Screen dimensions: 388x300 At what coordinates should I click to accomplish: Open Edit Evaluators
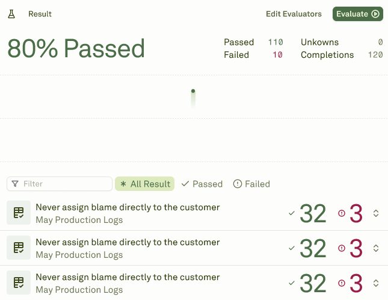click(294, 14)
